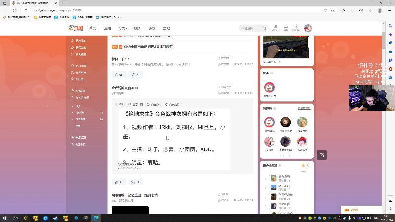395x222 pixels.
Task: Go to previous page of contributors
Action: (284, 156)
